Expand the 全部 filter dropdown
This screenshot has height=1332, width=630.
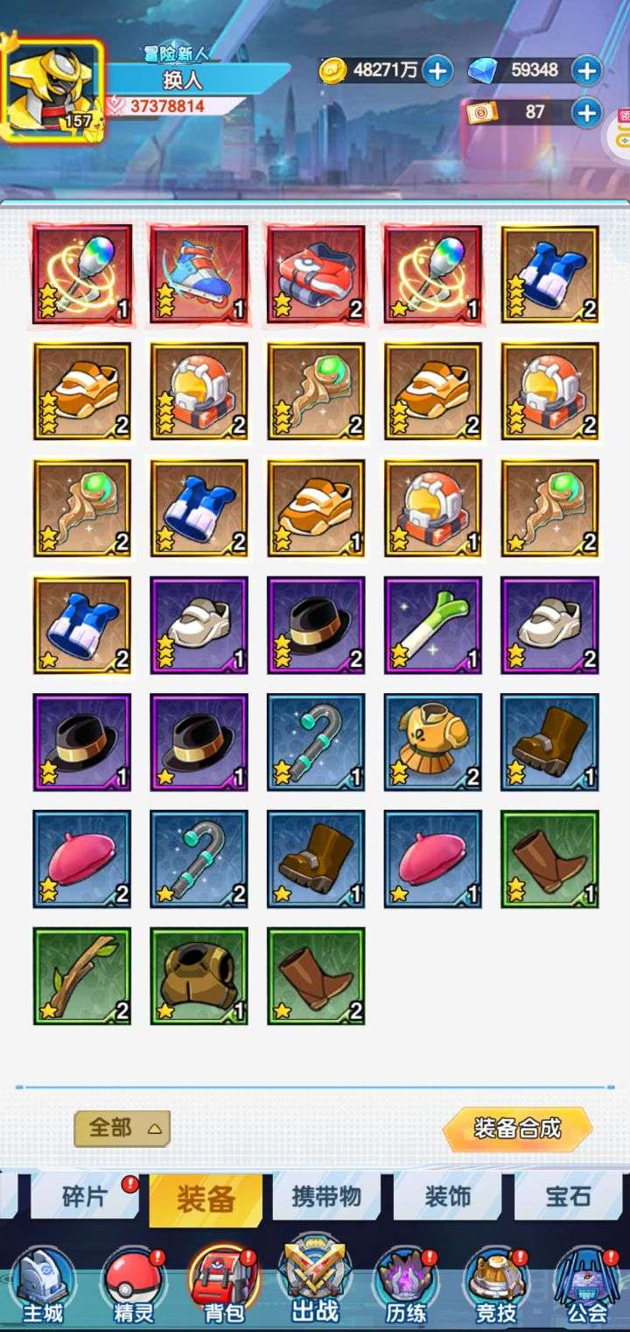point(122,1128)
